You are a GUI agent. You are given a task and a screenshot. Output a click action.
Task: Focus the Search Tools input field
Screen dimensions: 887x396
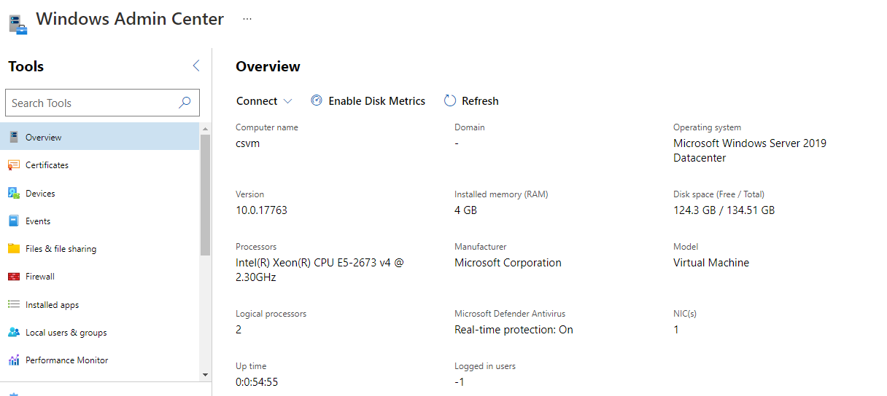91,103
